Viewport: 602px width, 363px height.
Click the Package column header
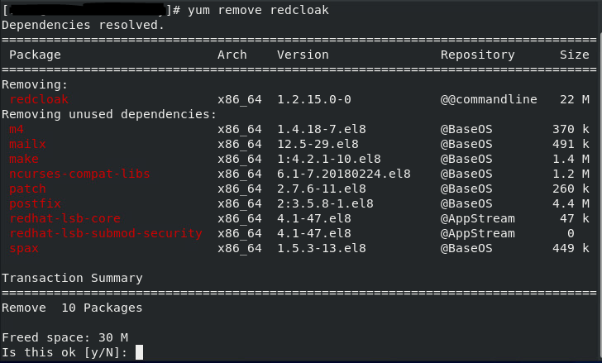click(x=35, y=55)
